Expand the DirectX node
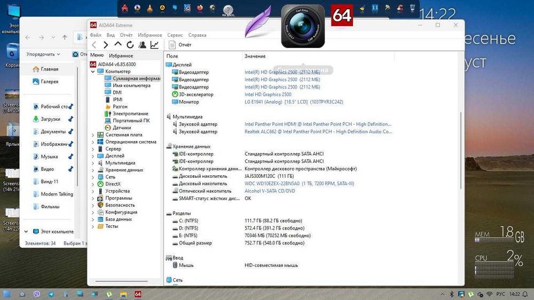Image resolution: width=534 pixels, height=300 pixels. [x=93, y=184]
